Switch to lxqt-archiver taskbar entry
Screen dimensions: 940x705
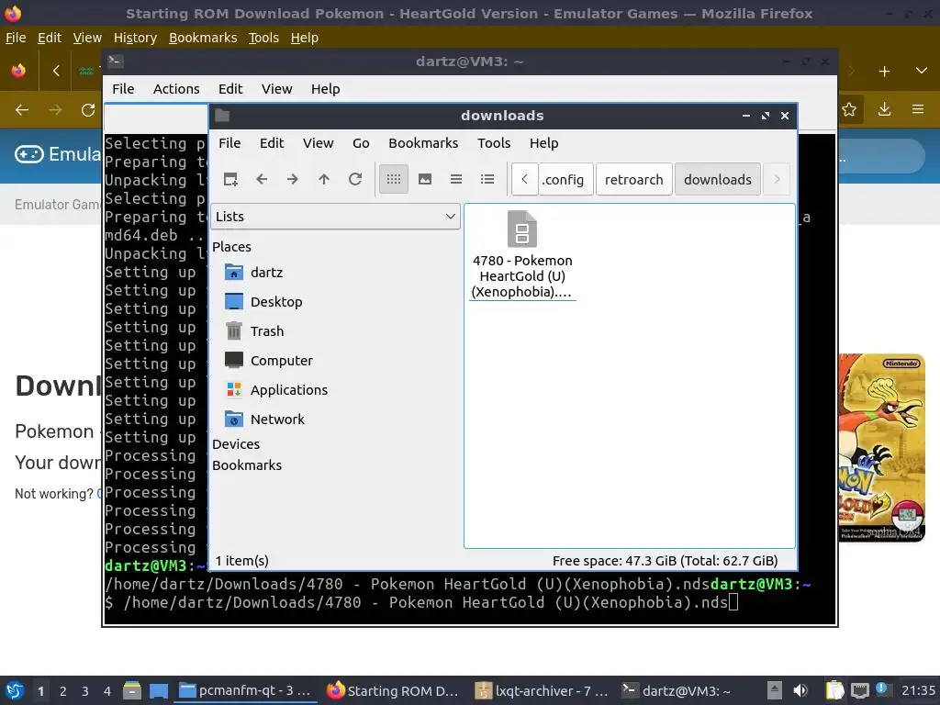(x=542, y=690)
